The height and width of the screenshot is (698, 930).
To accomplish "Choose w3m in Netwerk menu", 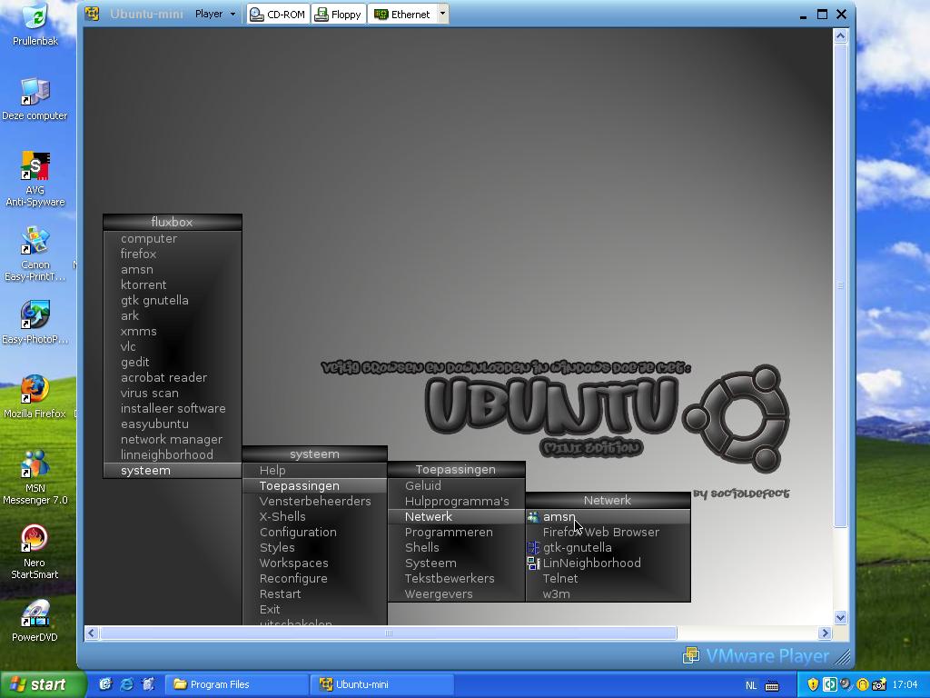I will click(608, 594).
